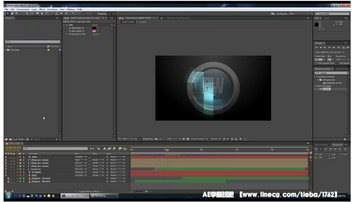Image resolution: width=352 pixels, height=202 pixels.
Task: Mute the [Impact - 80.wav] audio layer
Action: point(8,181)
